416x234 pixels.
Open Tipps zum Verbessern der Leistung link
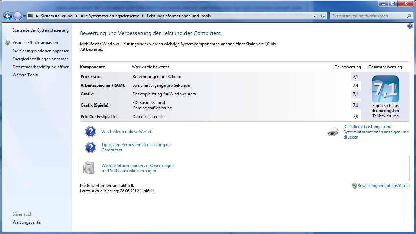coord(137,147)
